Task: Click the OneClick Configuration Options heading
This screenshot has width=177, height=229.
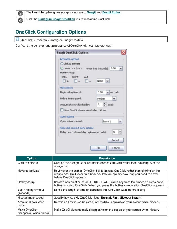Action: pos(51,32)
